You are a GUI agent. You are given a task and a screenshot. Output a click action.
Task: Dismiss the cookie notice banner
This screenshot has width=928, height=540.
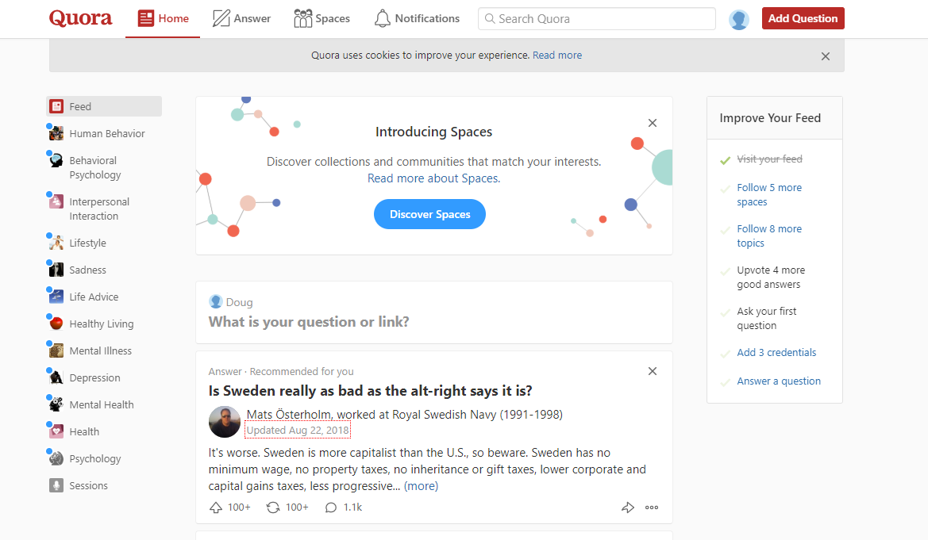point(825,56)
